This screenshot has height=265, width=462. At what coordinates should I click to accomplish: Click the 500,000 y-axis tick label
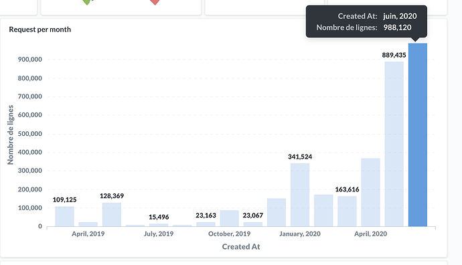pyautogui.click(x=29, y=133)
